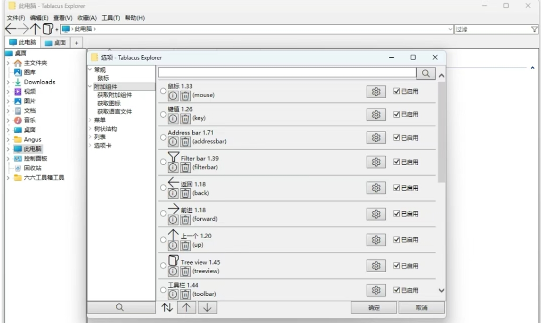Open 获取附加组件 in options tree
The width and height of the screenshot is (541, 323).
pos(115,95)
